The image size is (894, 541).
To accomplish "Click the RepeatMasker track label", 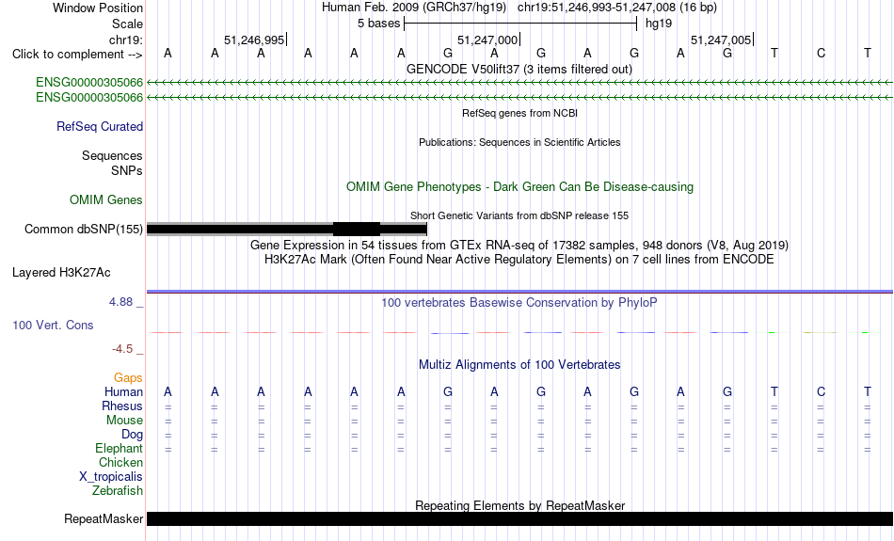I will click(104, 518).
